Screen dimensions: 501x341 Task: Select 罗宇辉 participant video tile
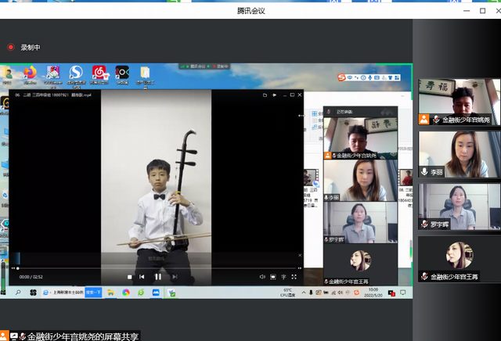[460, 206]
